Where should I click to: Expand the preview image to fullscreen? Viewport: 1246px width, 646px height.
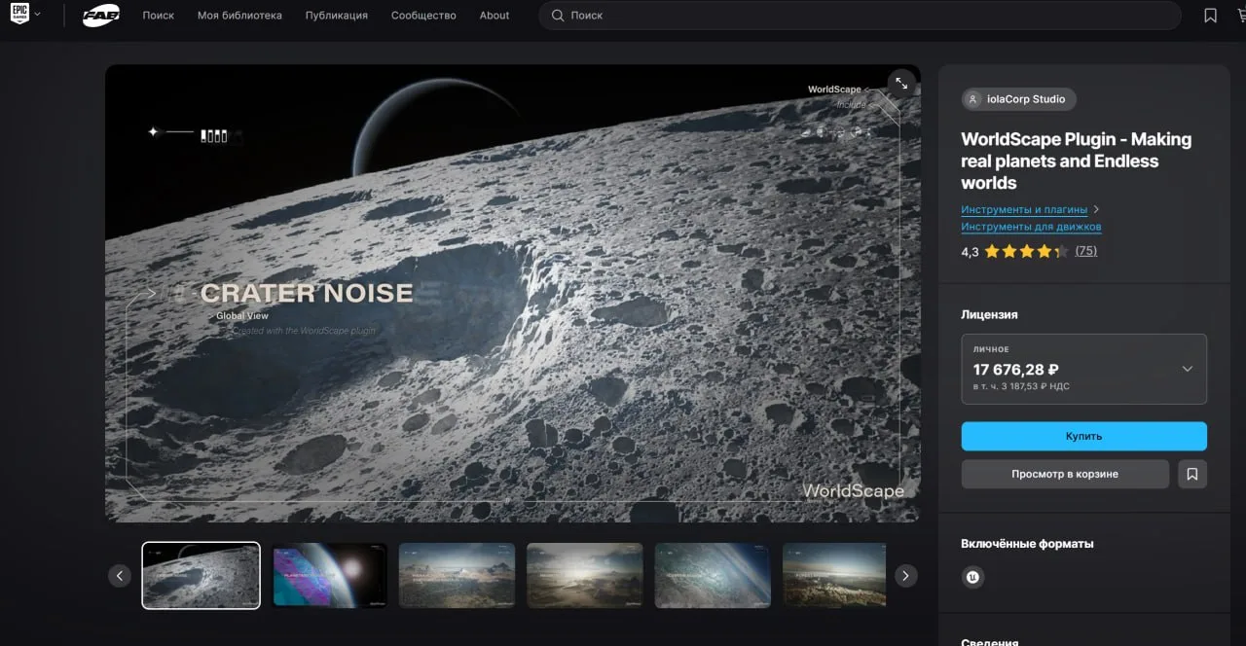[901, 84]
